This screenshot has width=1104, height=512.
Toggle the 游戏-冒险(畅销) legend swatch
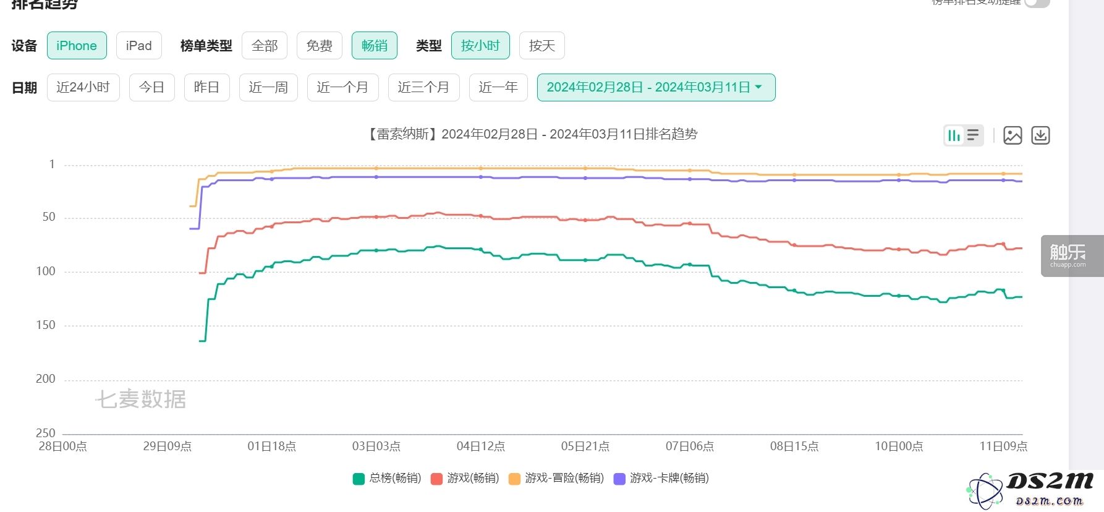pyautogui.click(x=514, y=479)
